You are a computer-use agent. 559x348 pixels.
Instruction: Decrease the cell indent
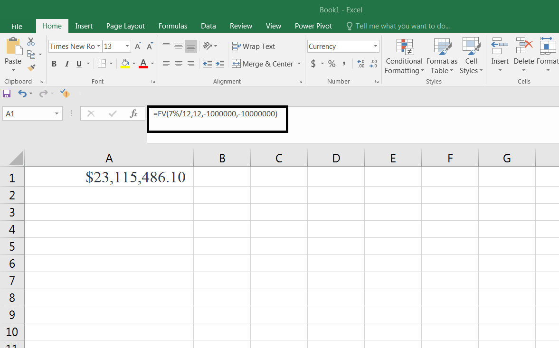point(208,64)
